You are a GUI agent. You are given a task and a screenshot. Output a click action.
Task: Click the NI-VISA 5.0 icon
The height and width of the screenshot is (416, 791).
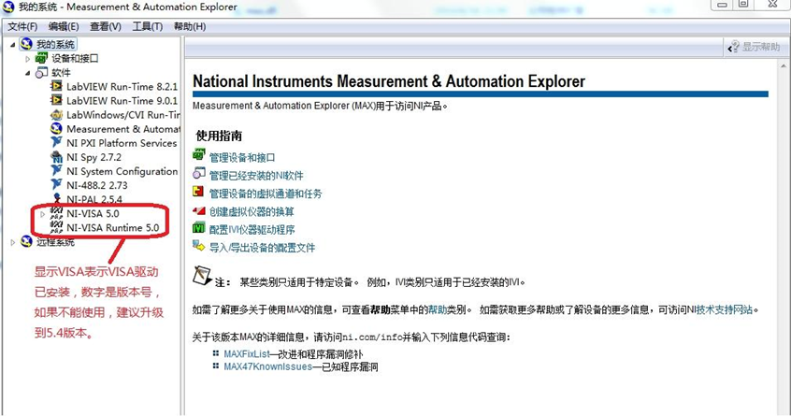56,213
